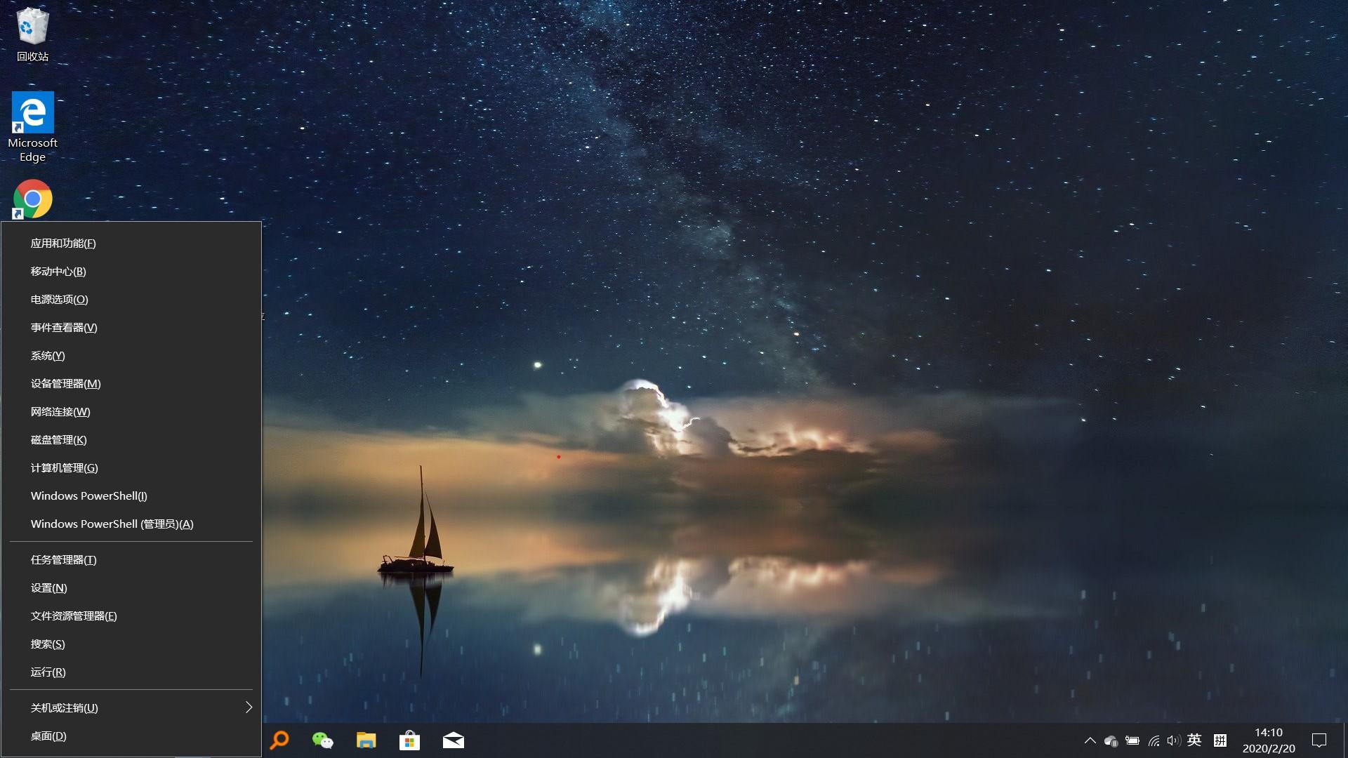Launch Windows PowerShell (管理员)
This screenshot has height=758, width=1348.
(x=111, y=524)
